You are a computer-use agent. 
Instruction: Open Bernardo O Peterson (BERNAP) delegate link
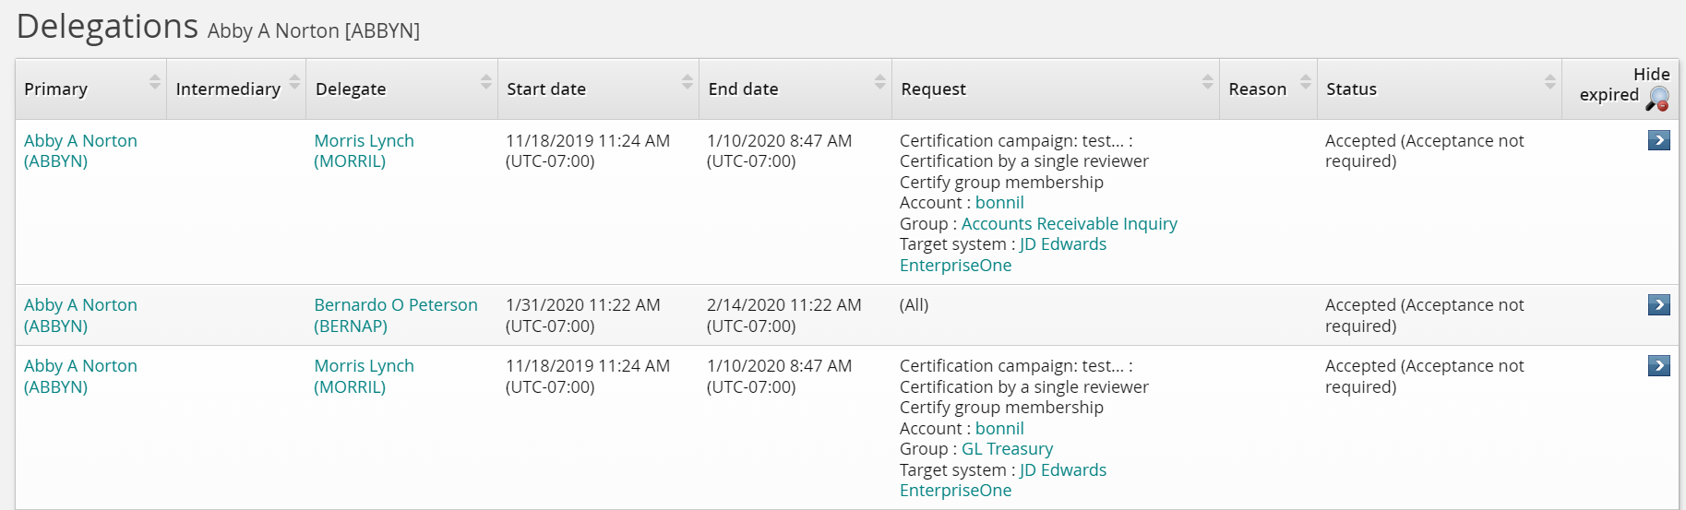(x=395, y=315)
